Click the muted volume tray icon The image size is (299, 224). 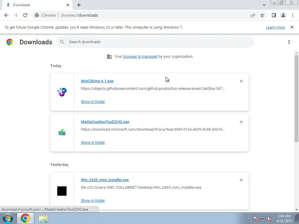pos(270,218)
